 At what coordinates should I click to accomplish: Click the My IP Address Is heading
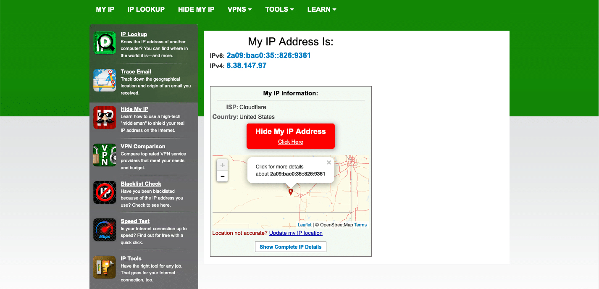click(291, 42)
